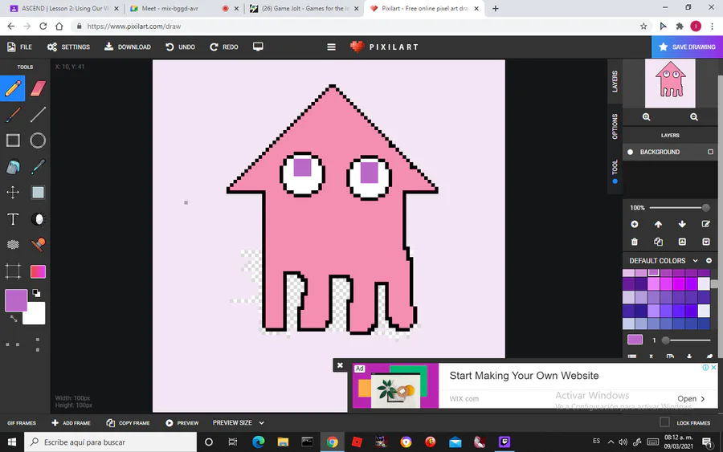723x452 pixels.
Task: Merge layer up with boxed up-arrow
Action: pyautogui.click(x=682, y=242)
